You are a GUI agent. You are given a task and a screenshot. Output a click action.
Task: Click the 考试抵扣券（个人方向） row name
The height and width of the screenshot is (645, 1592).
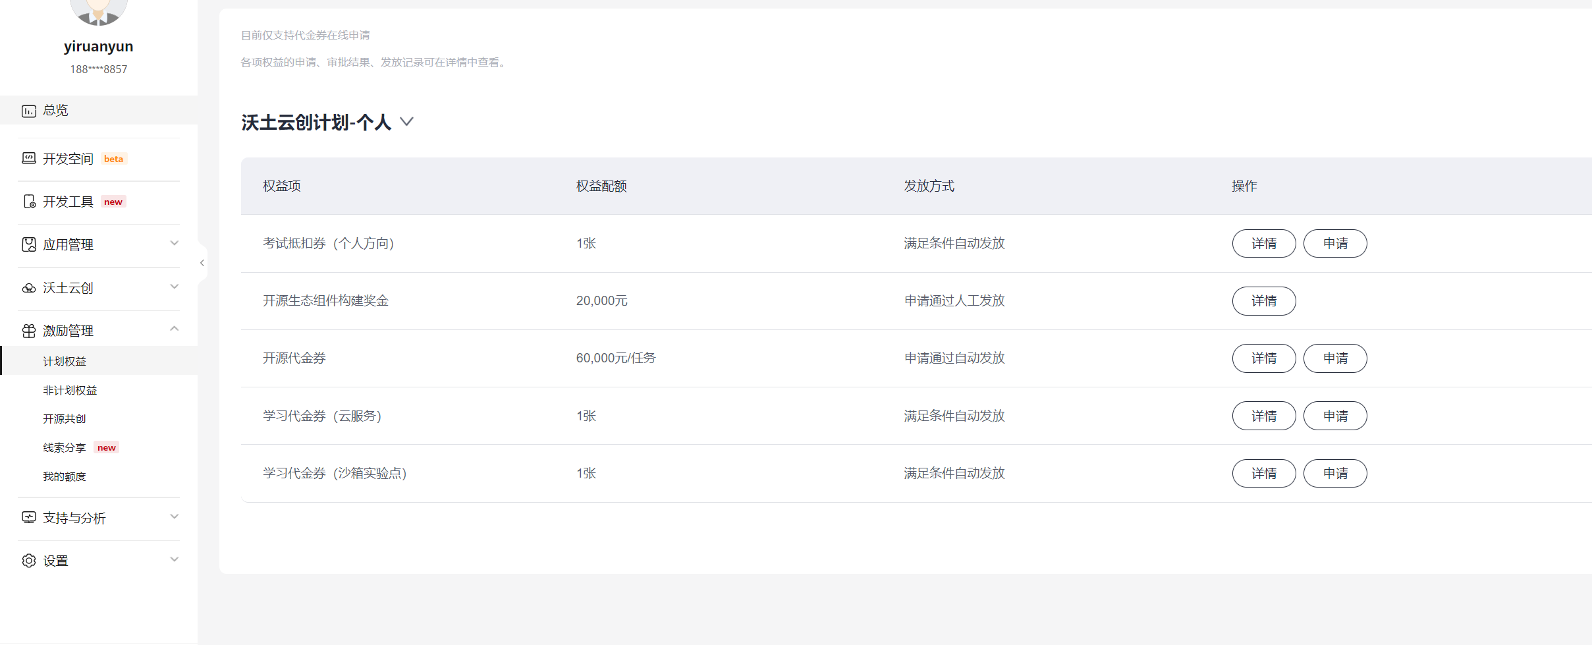[x=329, y=243]
